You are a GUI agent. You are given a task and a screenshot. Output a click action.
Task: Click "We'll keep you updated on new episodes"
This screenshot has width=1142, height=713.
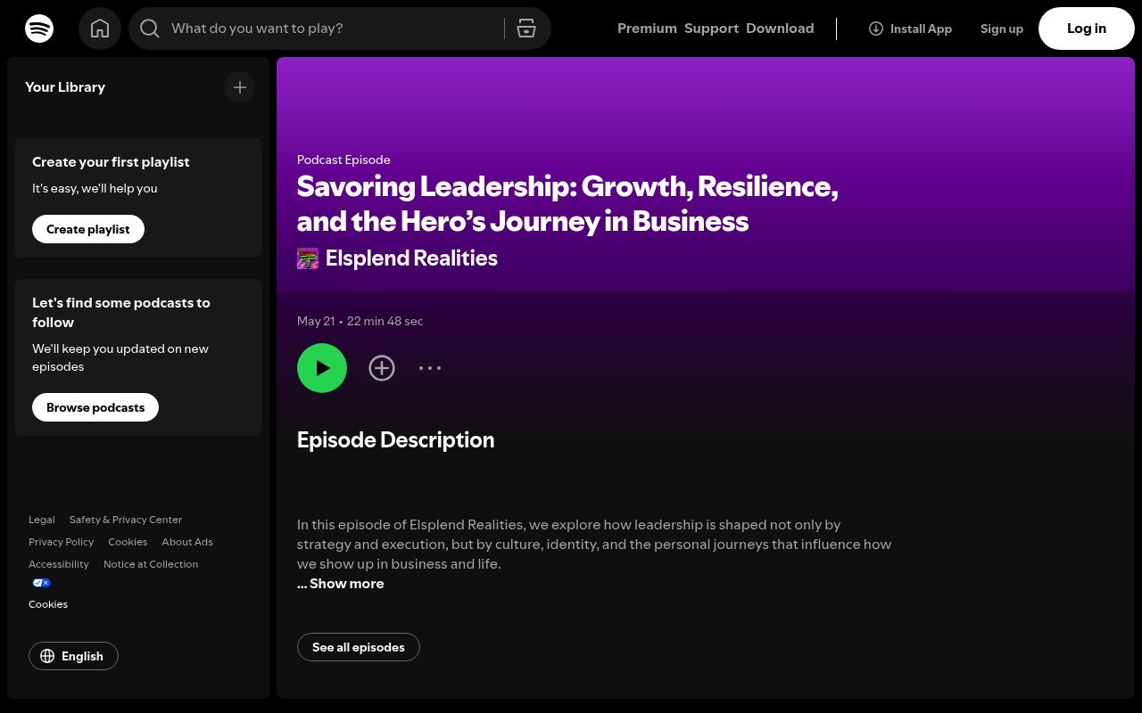pyautogui.click(x=120, y=357)
